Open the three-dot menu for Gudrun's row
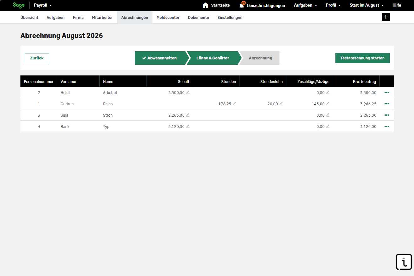Image resolution: width=414 pixels, height=276 pixels. (387, 104)
